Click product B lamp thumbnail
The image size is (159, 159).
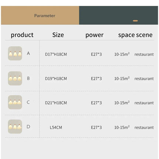(15, 78)
